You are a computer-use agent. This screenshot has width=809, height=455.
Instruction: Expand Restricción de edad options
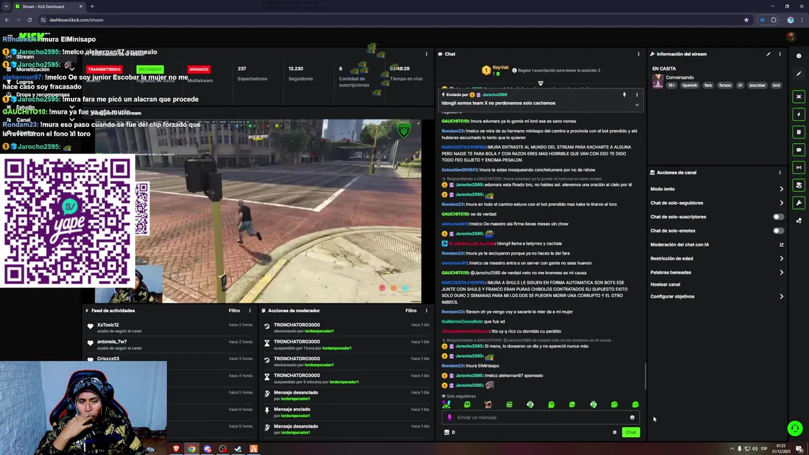coord(781,258)
